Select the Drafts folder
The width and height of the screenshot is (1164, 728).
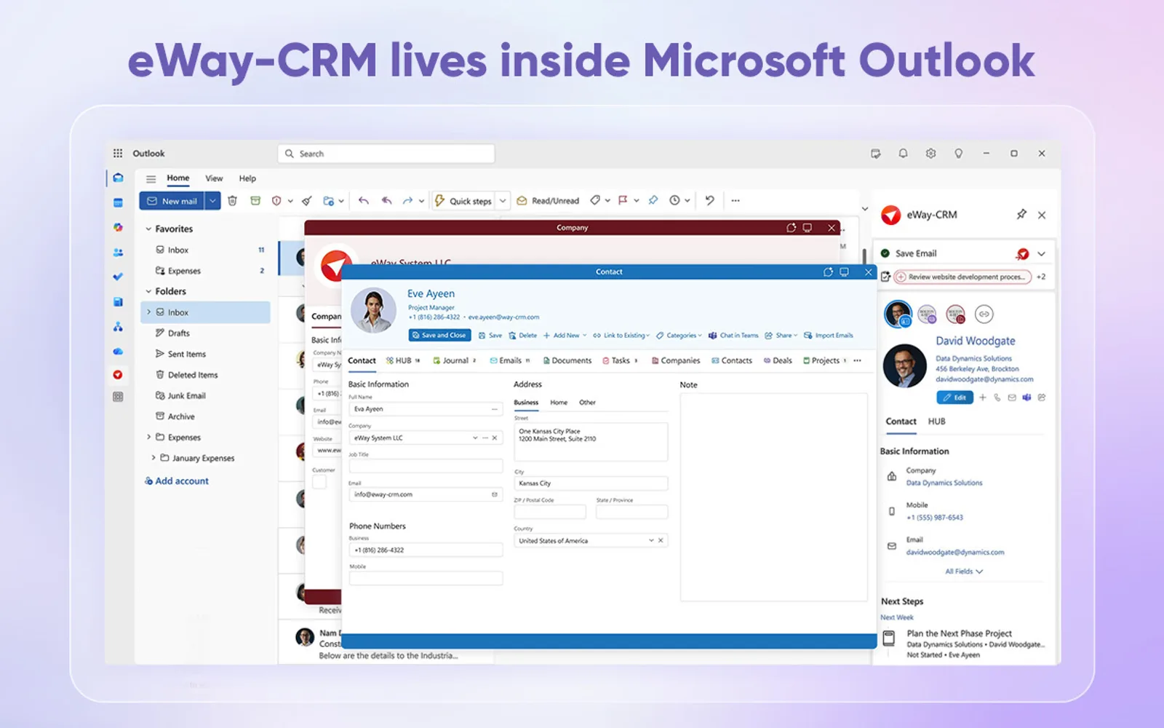[x=179, y=333]
